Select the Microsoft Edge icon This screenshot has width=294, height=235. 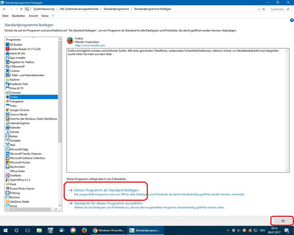click(7, 149)
